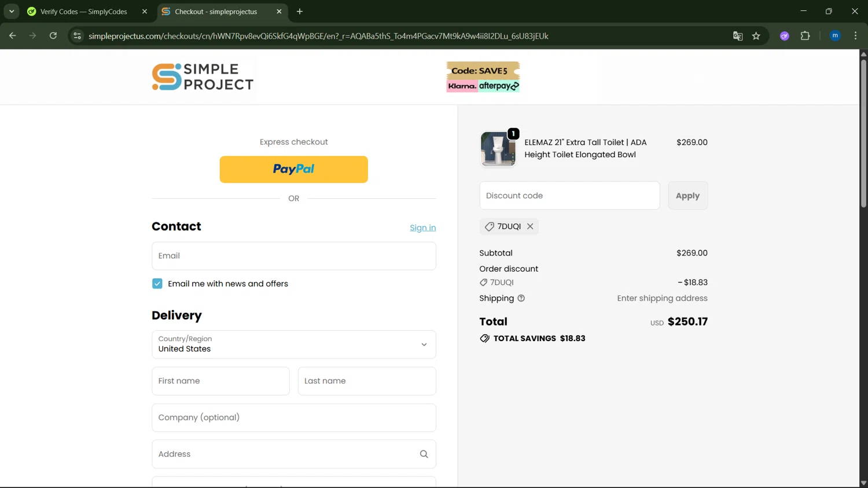Click the ELEMAZ 21" Extra Tall Toilet title
This screenshot has width=868, height=488.
(586, 149)
